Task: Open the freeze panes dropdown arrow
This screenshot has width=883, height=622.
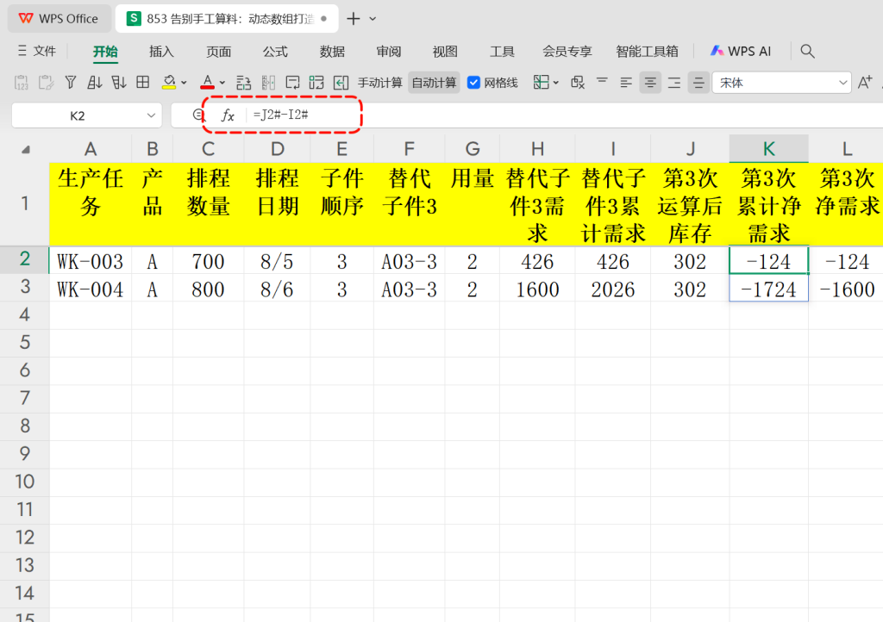Action: (x=556, y=83)
